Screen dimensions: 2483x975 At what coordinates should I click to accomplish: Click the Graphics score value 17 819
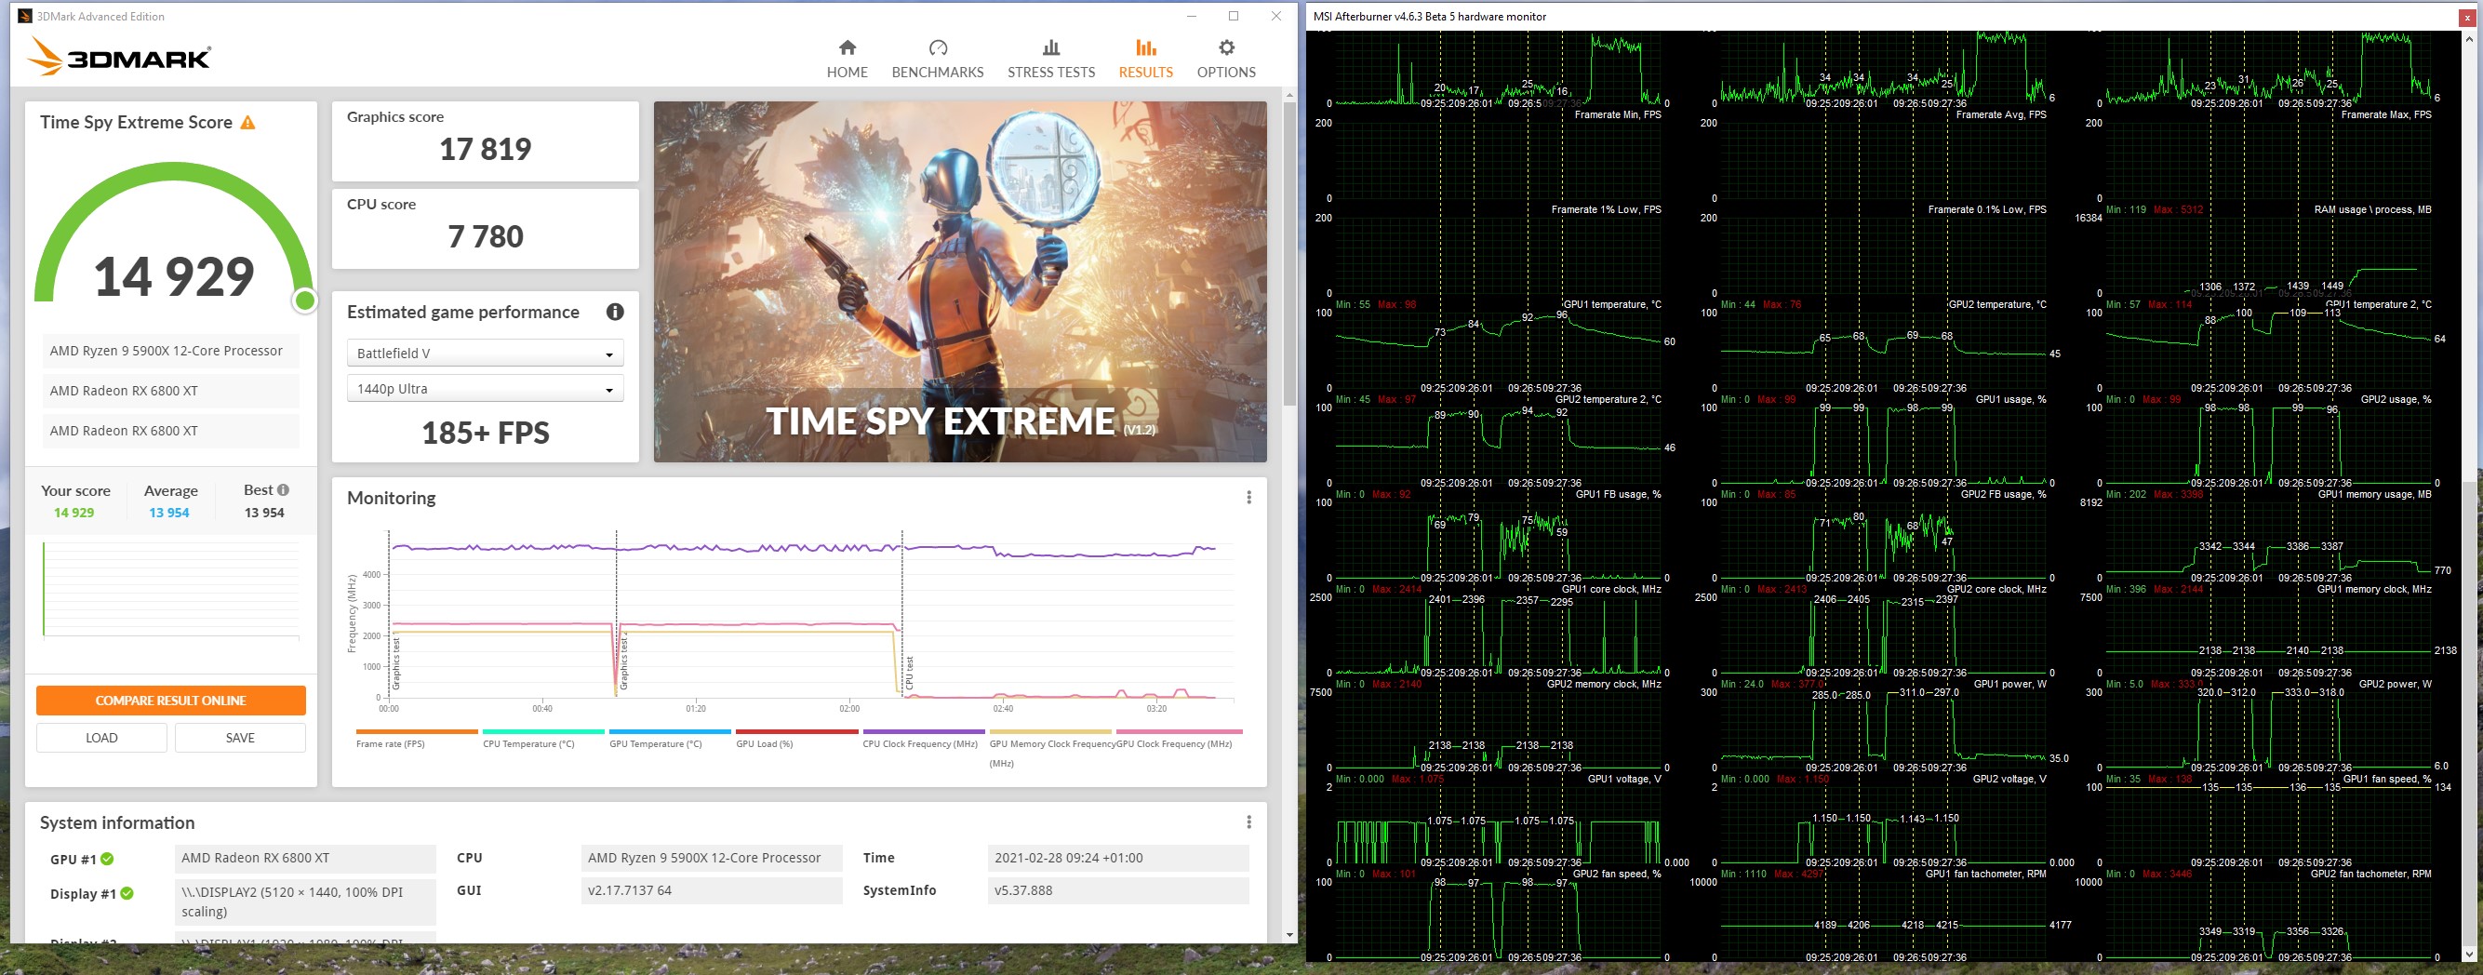(485, 149)
